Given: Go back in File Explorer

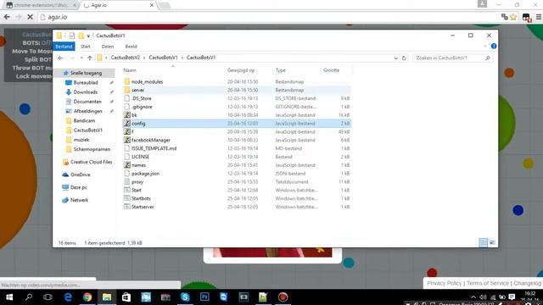Looking at the screenshot, I should 60,58.
